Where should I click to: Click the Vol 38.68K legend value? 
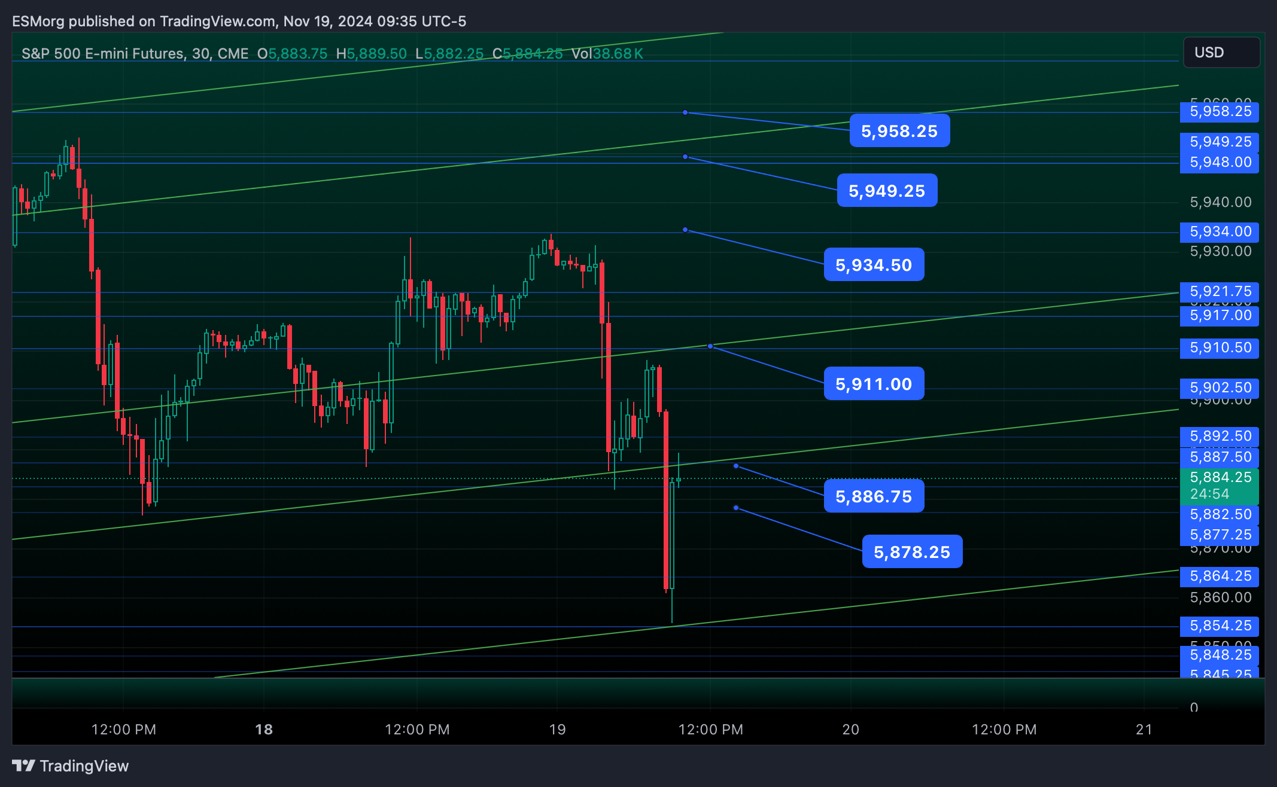click(x=607, y=54)
